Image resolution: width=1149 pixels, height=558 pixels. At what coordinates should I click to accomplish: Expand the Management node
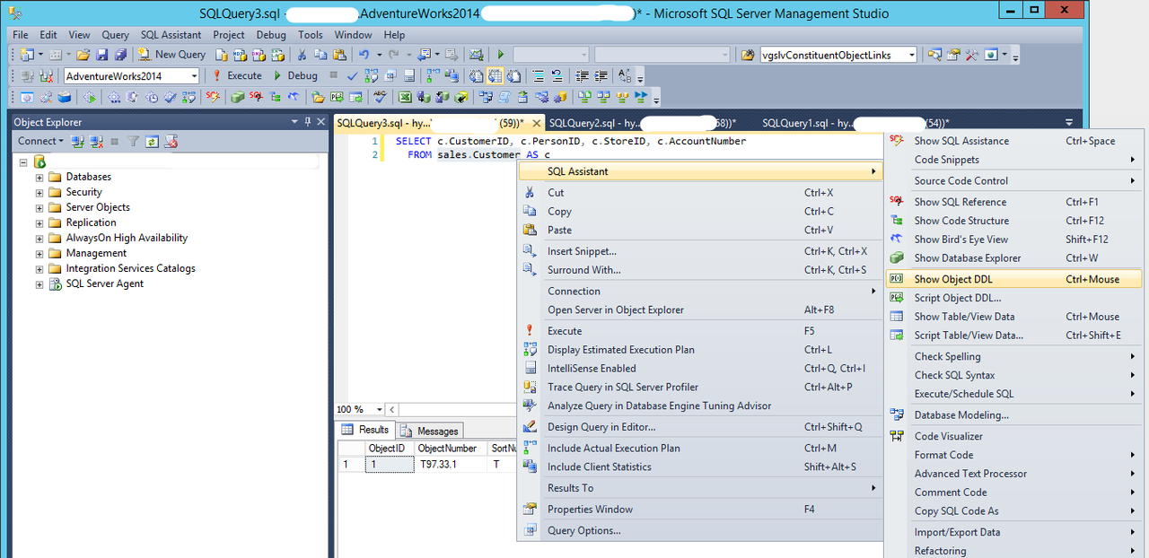coord(39,254)
